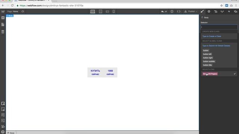Open the CMS Collections panel

pos(3,32)
